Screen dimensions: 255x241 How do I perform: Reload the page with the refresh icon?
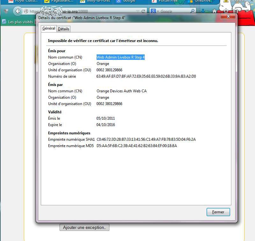click(x=144, y=11)
